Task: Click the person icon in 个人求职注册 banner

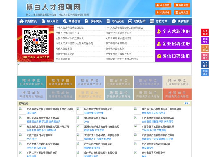Action: (x=159, y=31)
